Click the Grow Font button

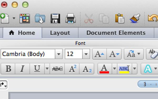click(x=100, y=54)
